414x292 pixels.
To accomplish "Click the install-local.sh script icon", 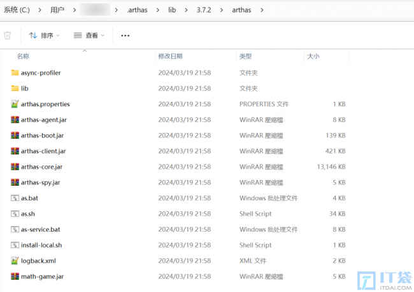I will coord(15,245).
